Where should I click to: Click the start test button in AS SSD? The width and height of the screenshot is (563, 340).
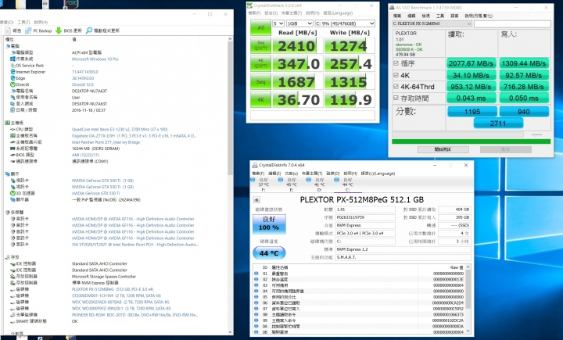click(443, 149)
